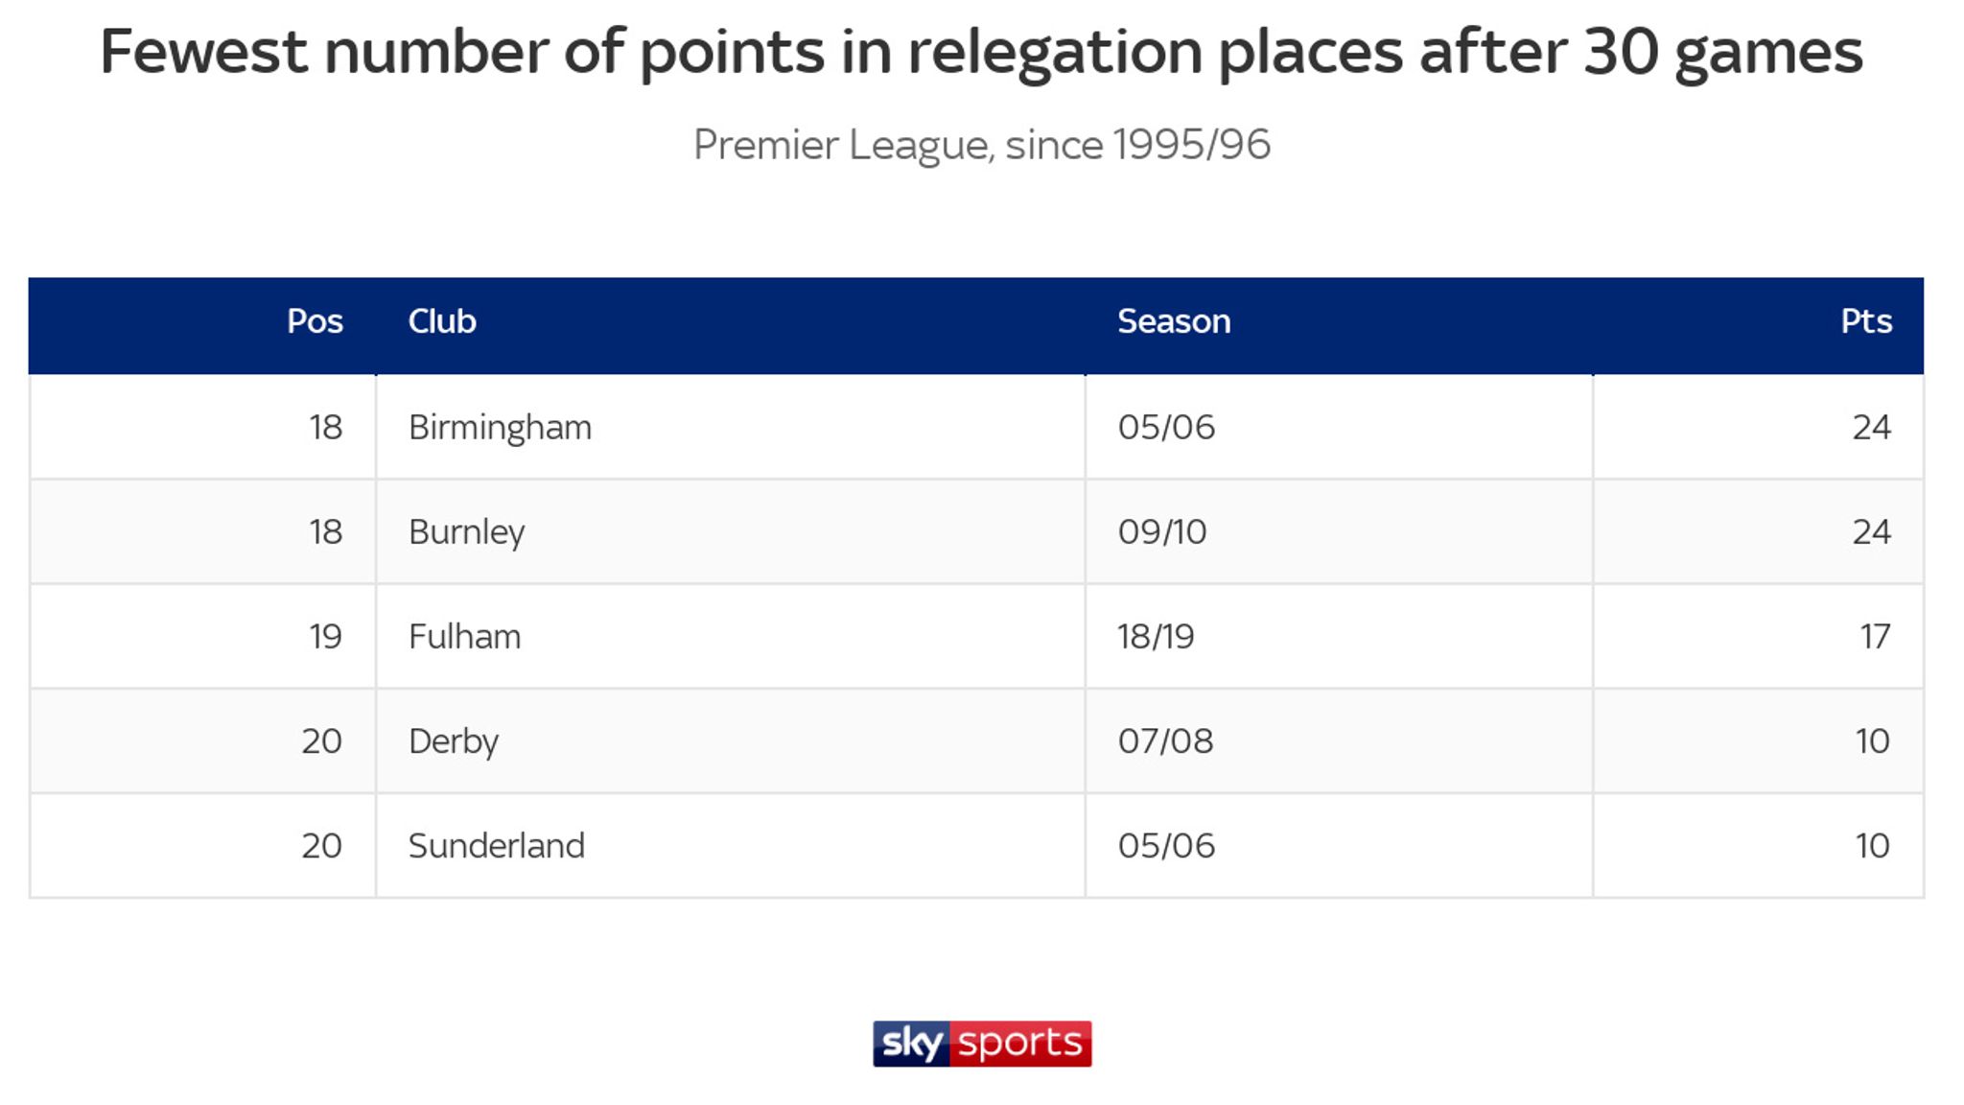
Task: Click the Fulham club name
Action: click(x=465, y=637)
